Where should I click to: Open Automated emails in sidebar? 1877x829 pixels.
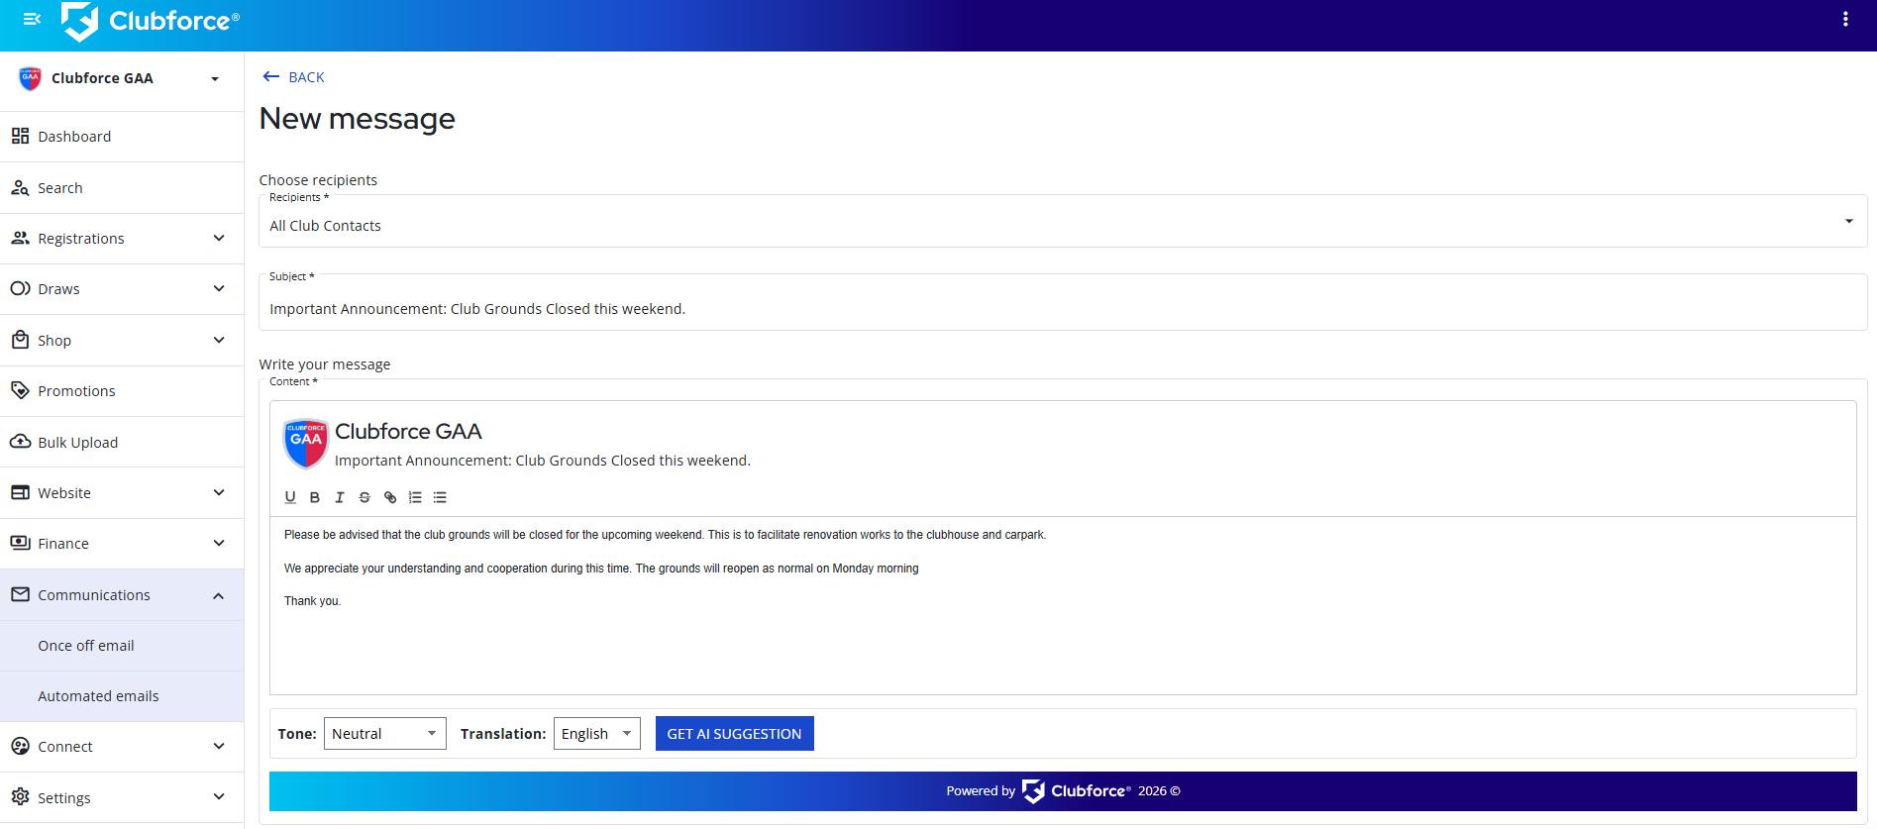coord(98,696)
